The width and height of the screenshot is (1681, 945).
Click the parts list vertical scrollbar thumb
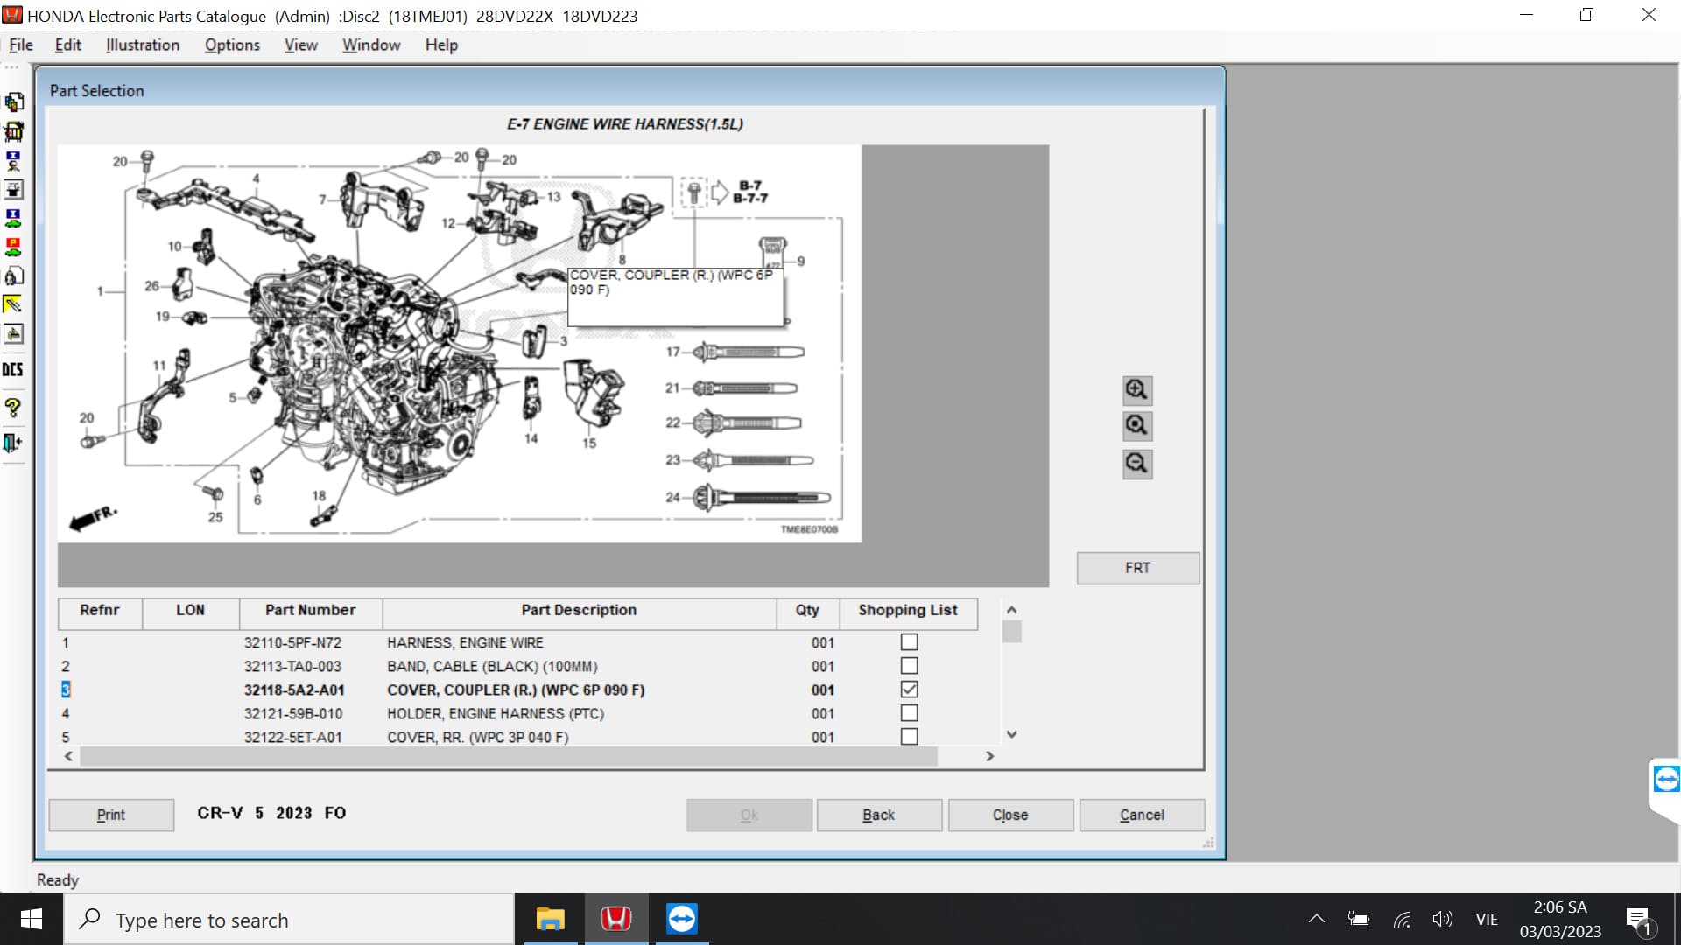point(1011,632)
